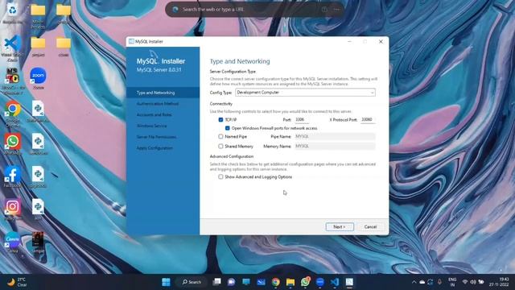
Task: Click the X Protocol Port field
Action: (368, 120)
